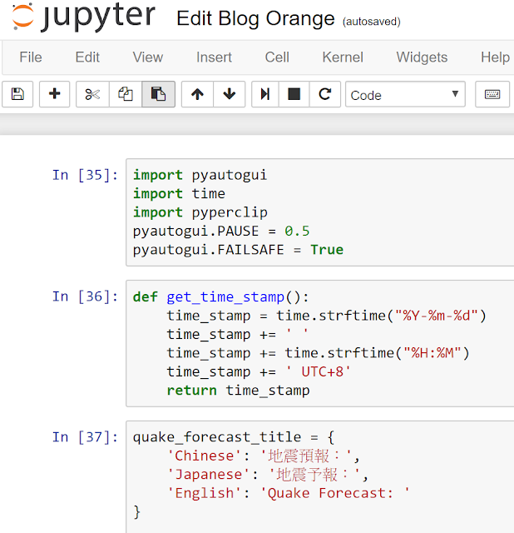Click the strftime("%H:%M") line
The image size is (514, 533).
318,353
